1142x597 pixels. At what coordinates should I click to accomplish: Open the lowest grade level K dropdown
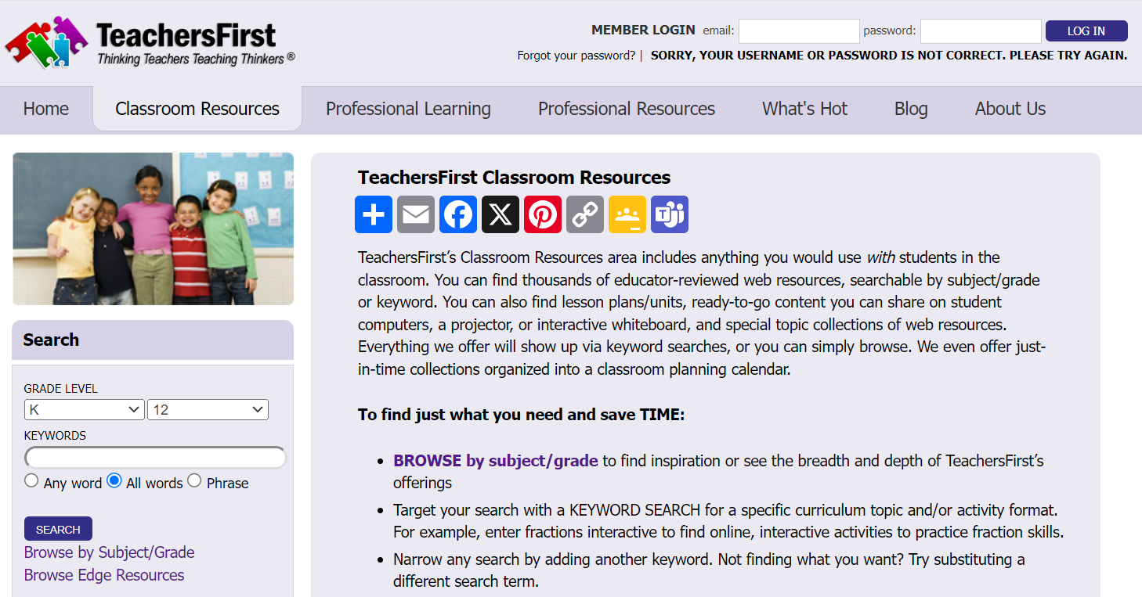(x=84, y=409)
